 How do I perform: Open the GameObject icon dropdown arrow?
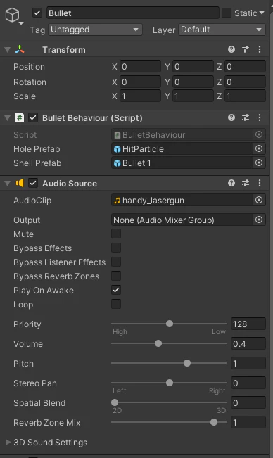21,23
